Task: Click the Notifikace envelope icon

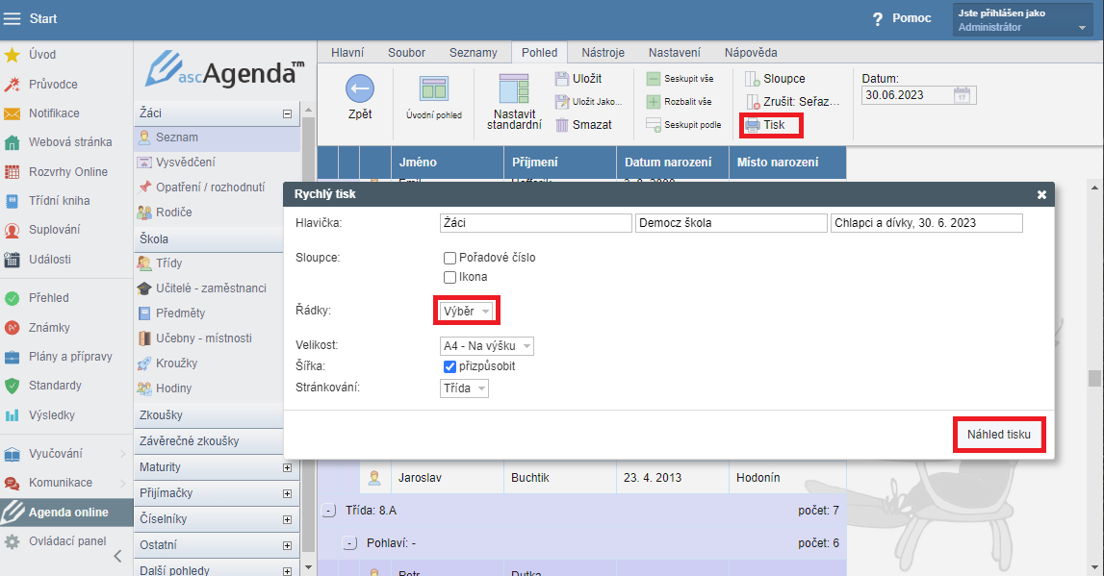Action: point(12,113)
